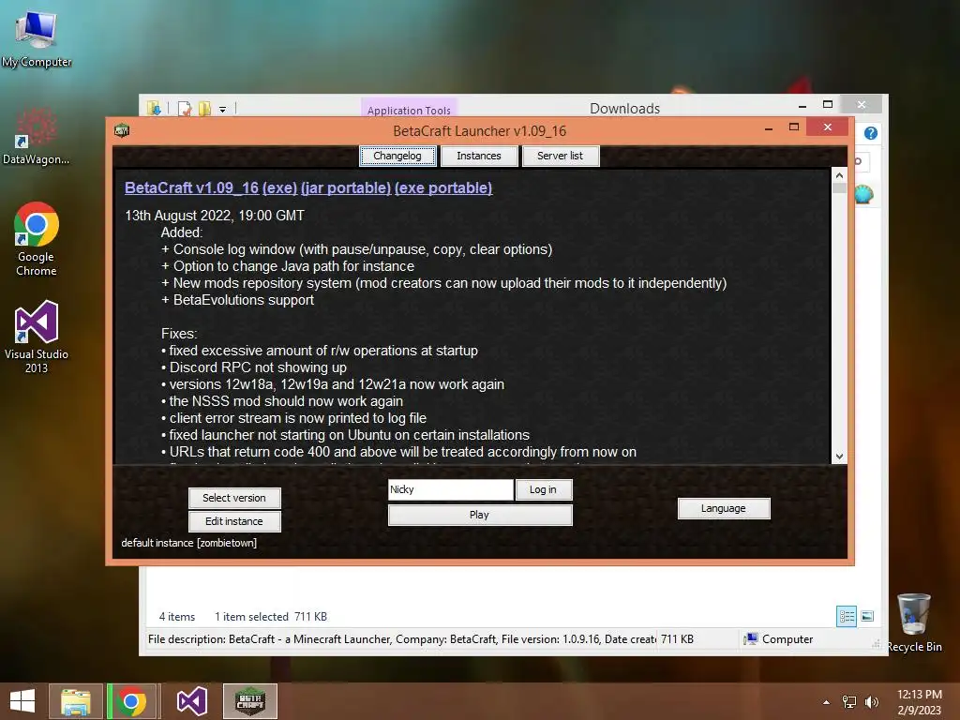This screenshot has height=720, width=960.
Task: Click '1 item selected 711 KB' status text
Action: [271, 617]
